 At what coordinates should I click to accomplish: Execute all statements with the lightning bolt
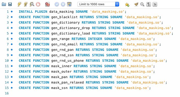(20, 4)
